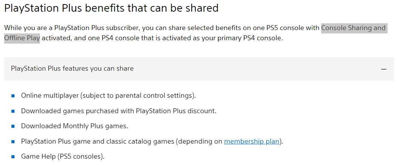Click the bullet beside classic catalog games item
Viewport: 397px width, 165px height.
pyautogui.click(x=13, y=142)
